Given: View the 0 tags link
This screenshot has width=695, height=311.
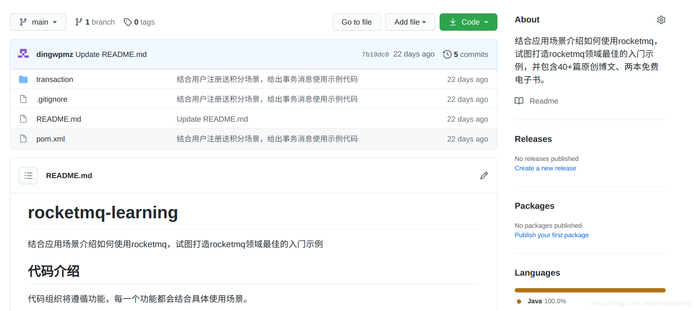Looking at the screenshot, I should point(139,22).
